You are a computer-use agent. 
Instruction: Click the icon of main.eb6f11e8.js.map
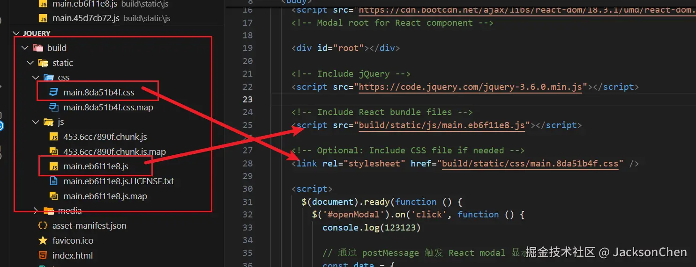[x=54, y=196]
